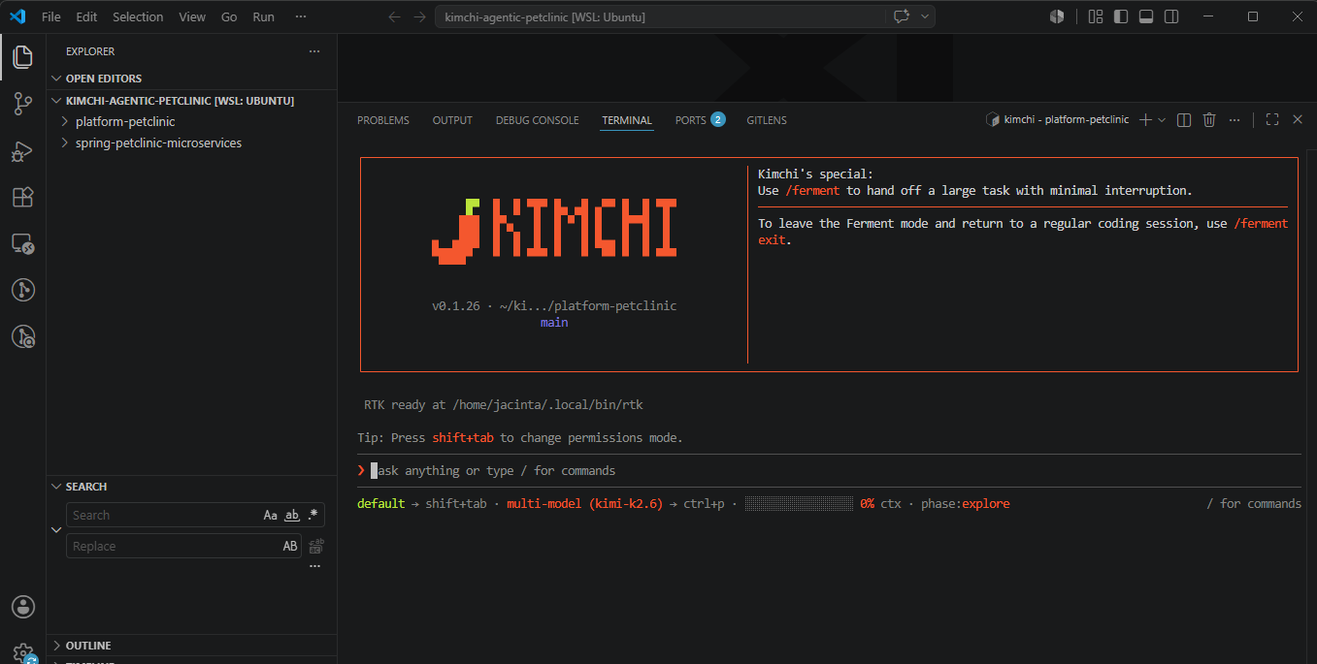The height and width of the screenshot is (664, 1317).
Task: Open terminal panel more actions ellipsis
Action: (x=1235, y=120)
